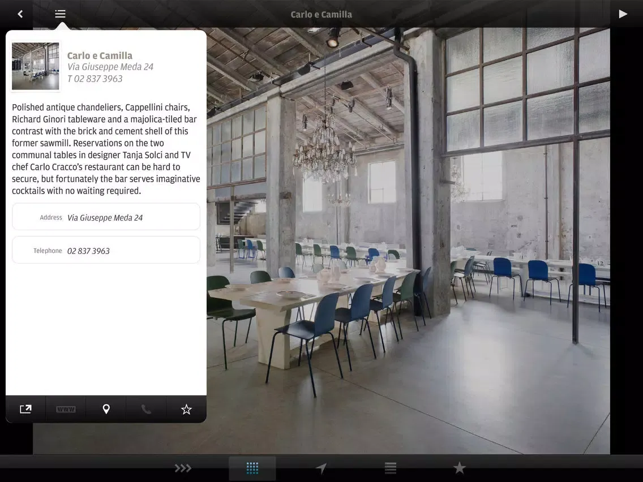Tap the bold Carlo e Camilla panel heading
Image resolution: width=643 pixels, height=482 pixels.
point(100,55)
